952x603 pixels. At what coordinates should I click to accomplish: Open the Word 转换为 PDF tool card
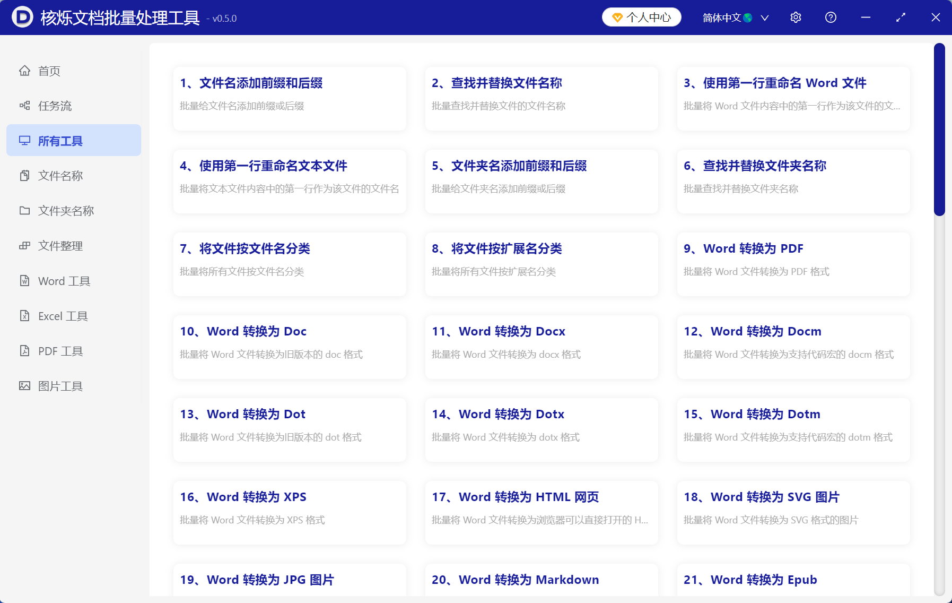[x=792, y=264]
